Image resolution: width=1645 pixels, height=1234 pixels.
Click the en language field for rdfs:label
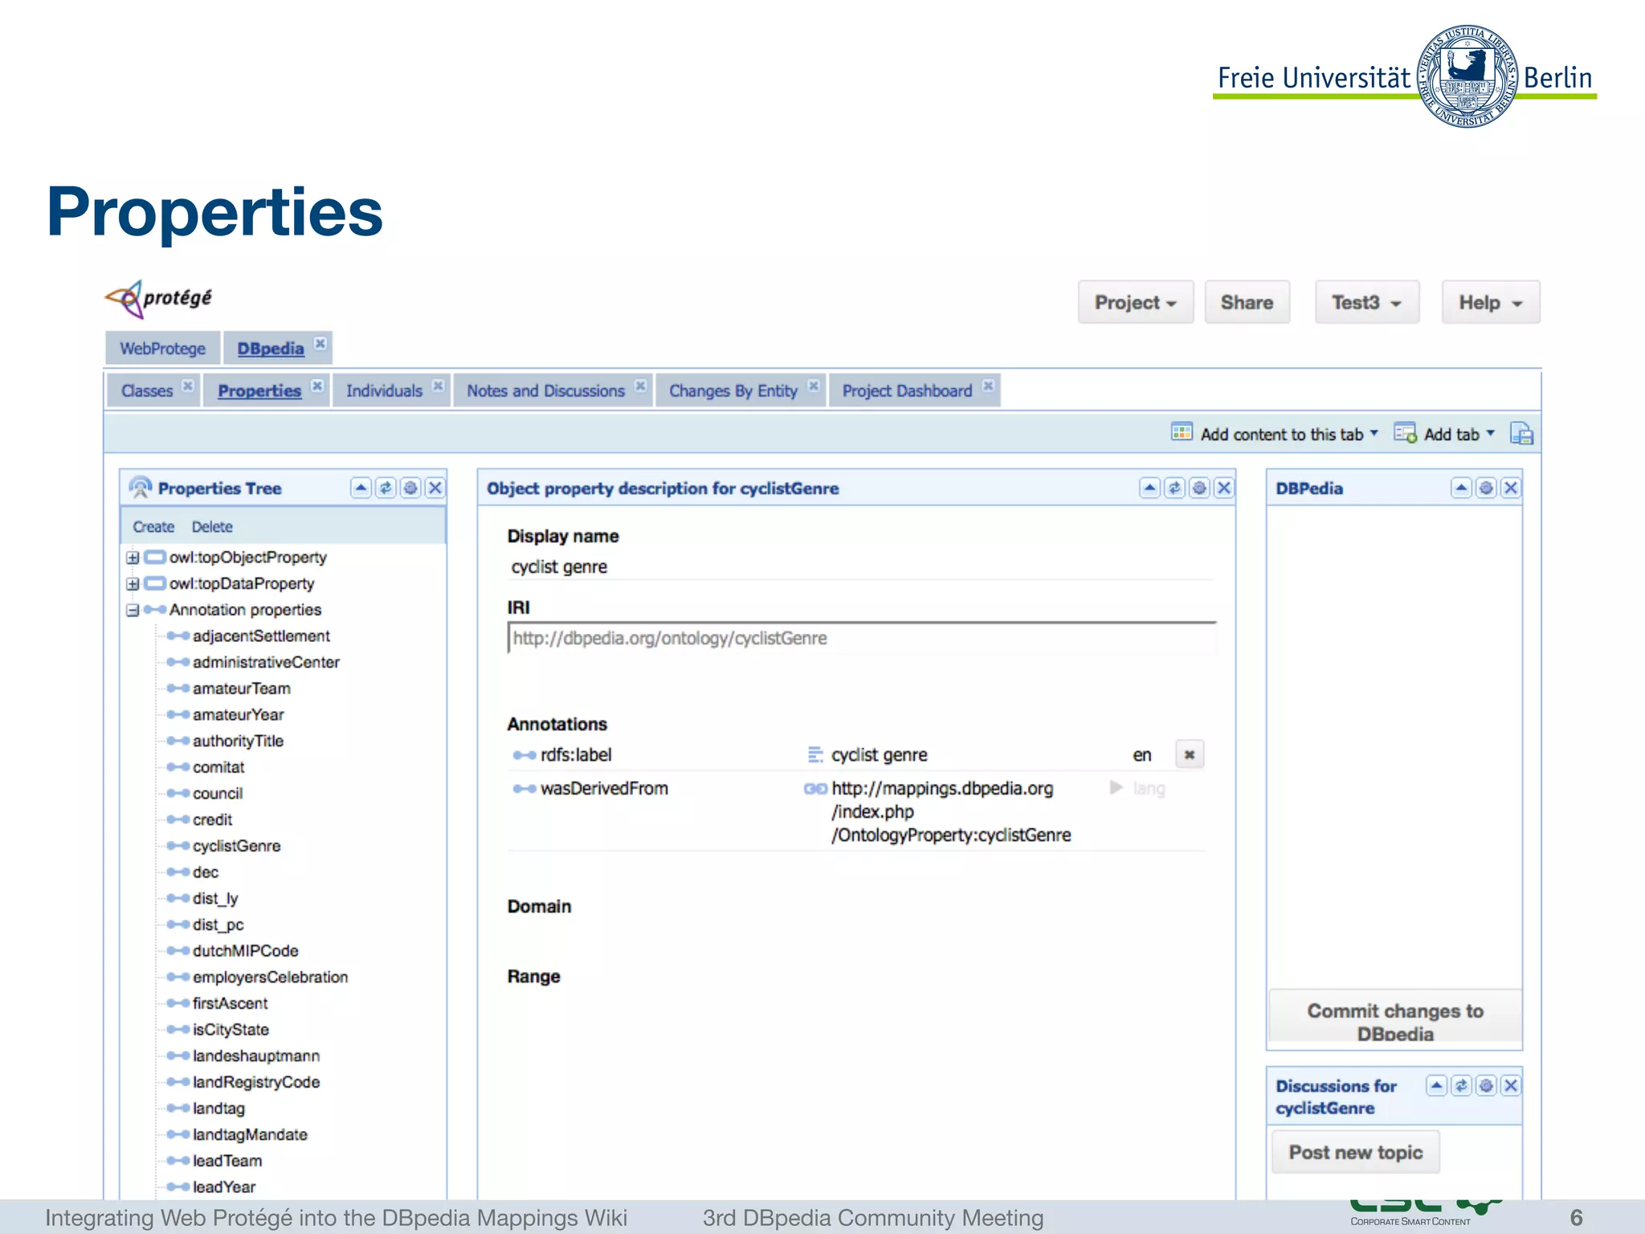(x=1142, y=755)
